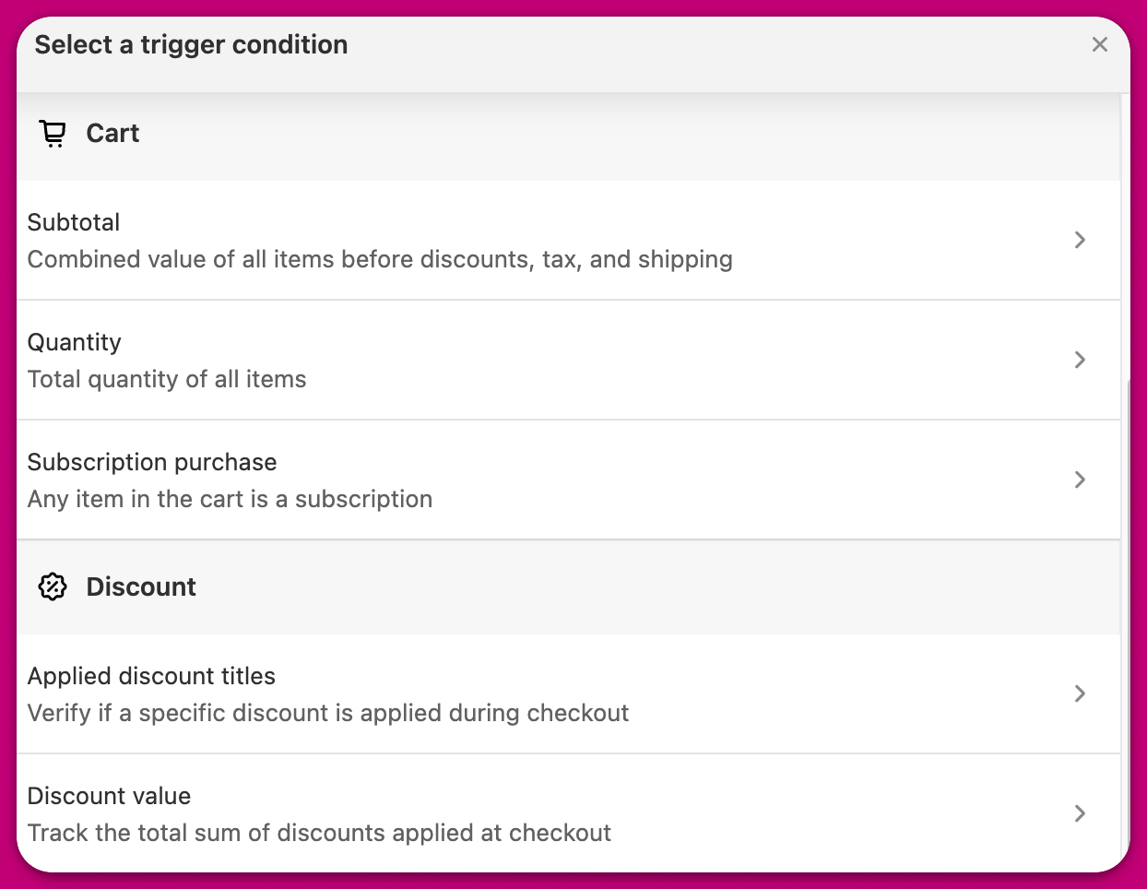Select Subscription purchase as the trigger
The width and height of the screenshot is (1147, 889).
(x=152, y=462)
